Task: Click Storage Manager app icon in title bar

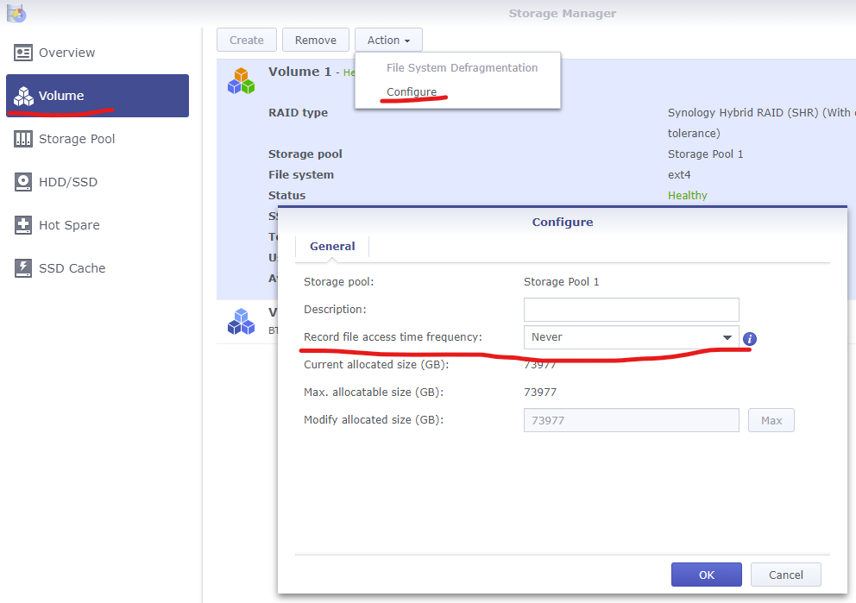Action: [16, 13]
